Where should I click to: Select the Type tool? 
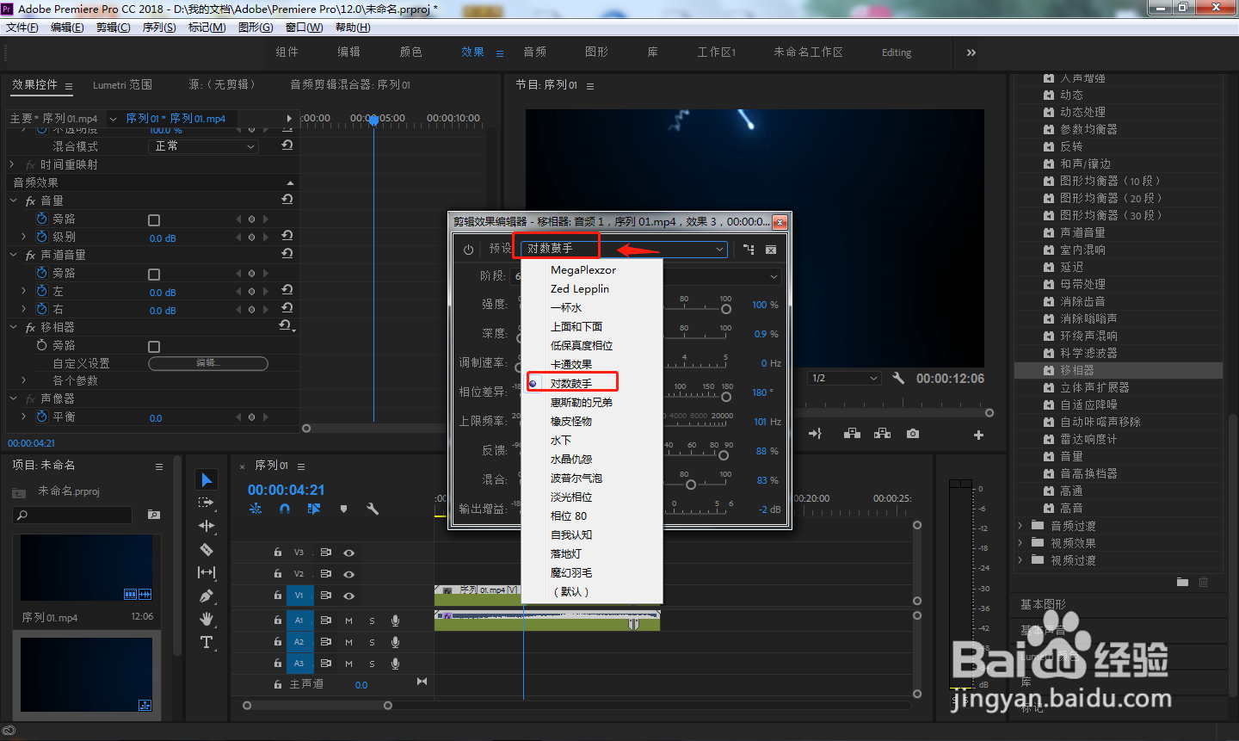[x=206, y=642]
